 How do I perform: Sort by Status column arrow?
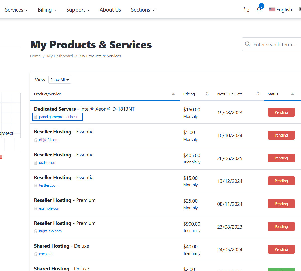click(x=292, y=94)
